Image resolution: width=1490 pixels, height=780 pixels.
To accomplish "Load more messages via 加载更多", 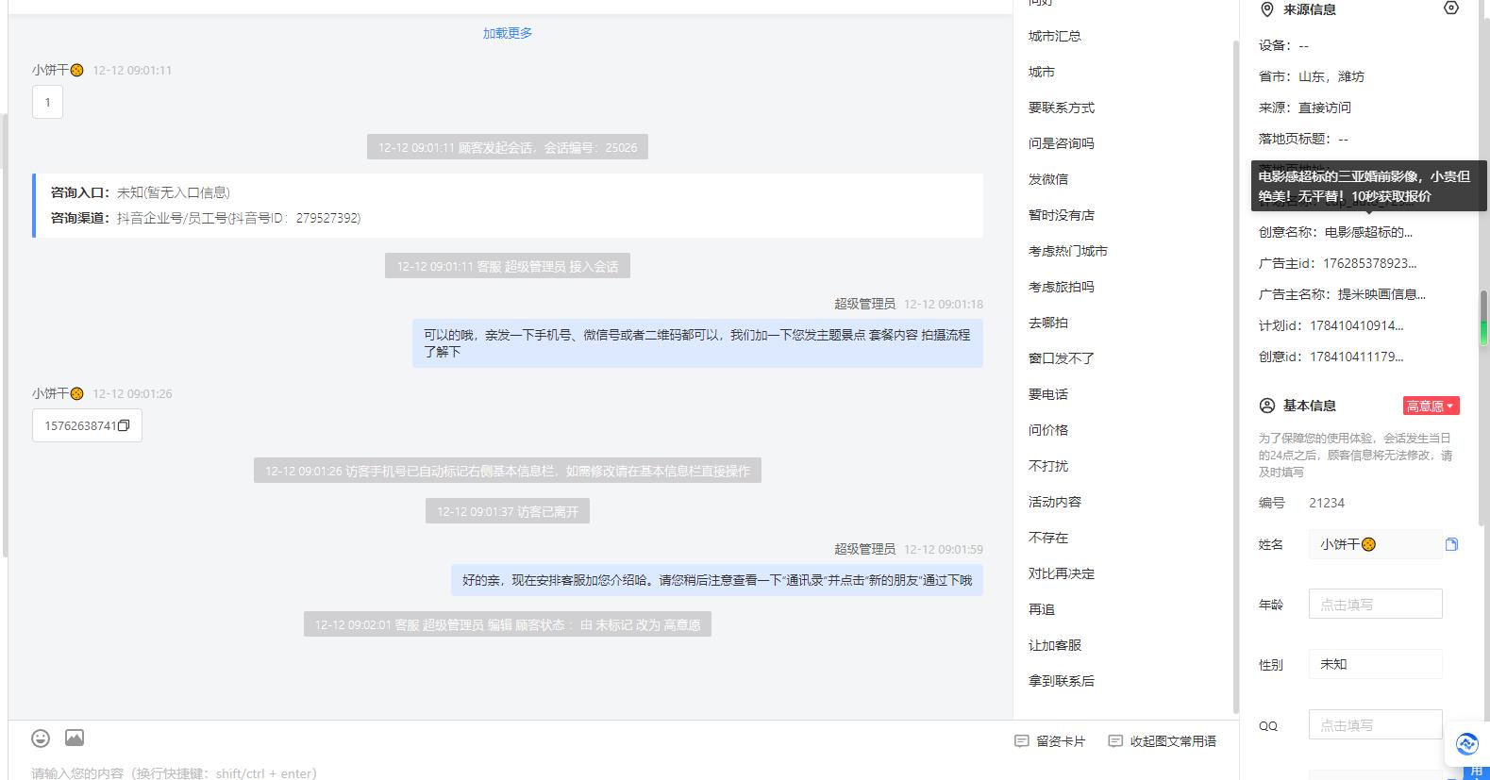I will click(x=508, y=33).
